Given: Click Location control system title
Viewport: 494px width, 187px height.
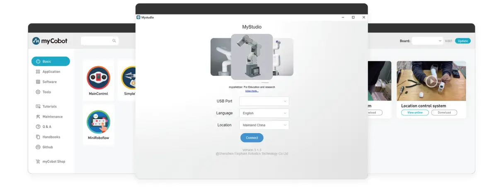Looking at the screenshot, I should (x=424, y=106).
